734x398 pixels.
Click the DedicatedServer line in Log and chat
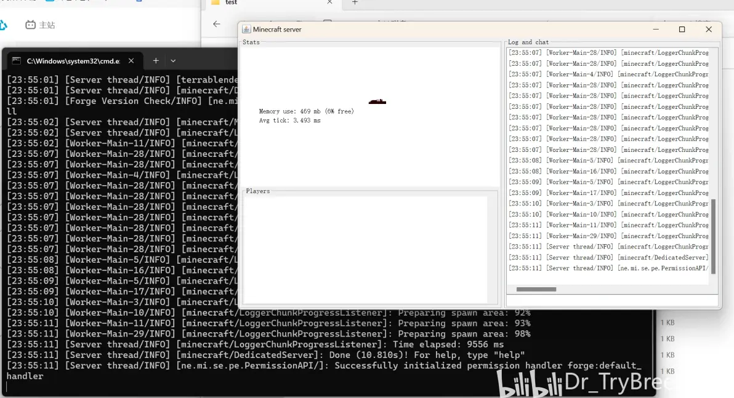click(x=608, y=257)
